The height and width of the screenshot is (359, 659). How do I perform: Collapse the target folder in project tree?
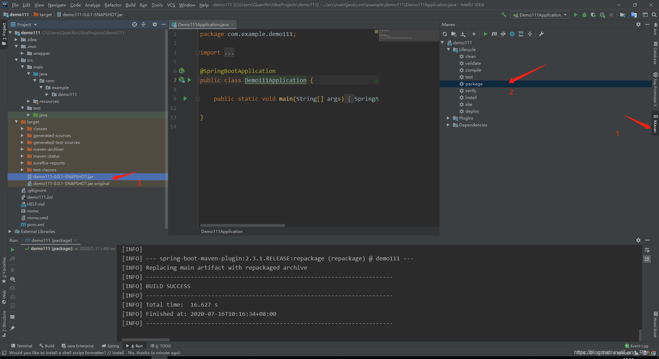pos(16,122)
